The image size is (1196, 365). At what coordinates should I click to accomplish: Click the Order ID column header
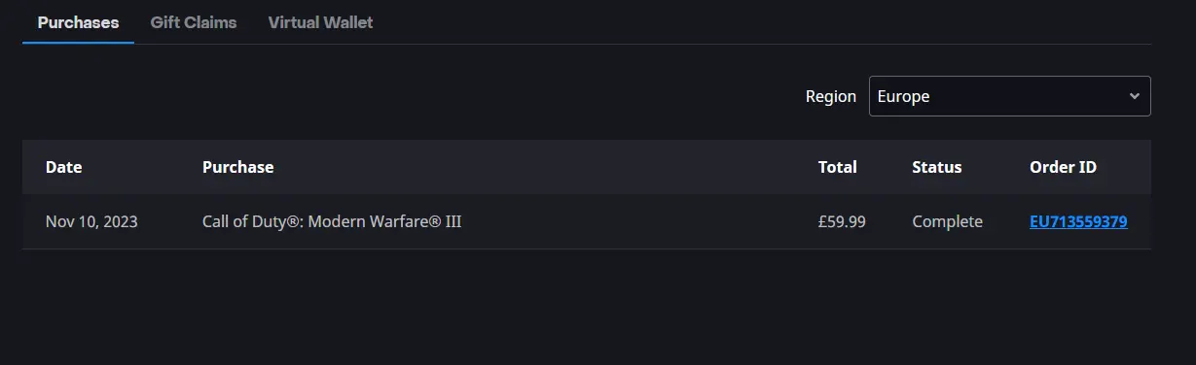1063,167
